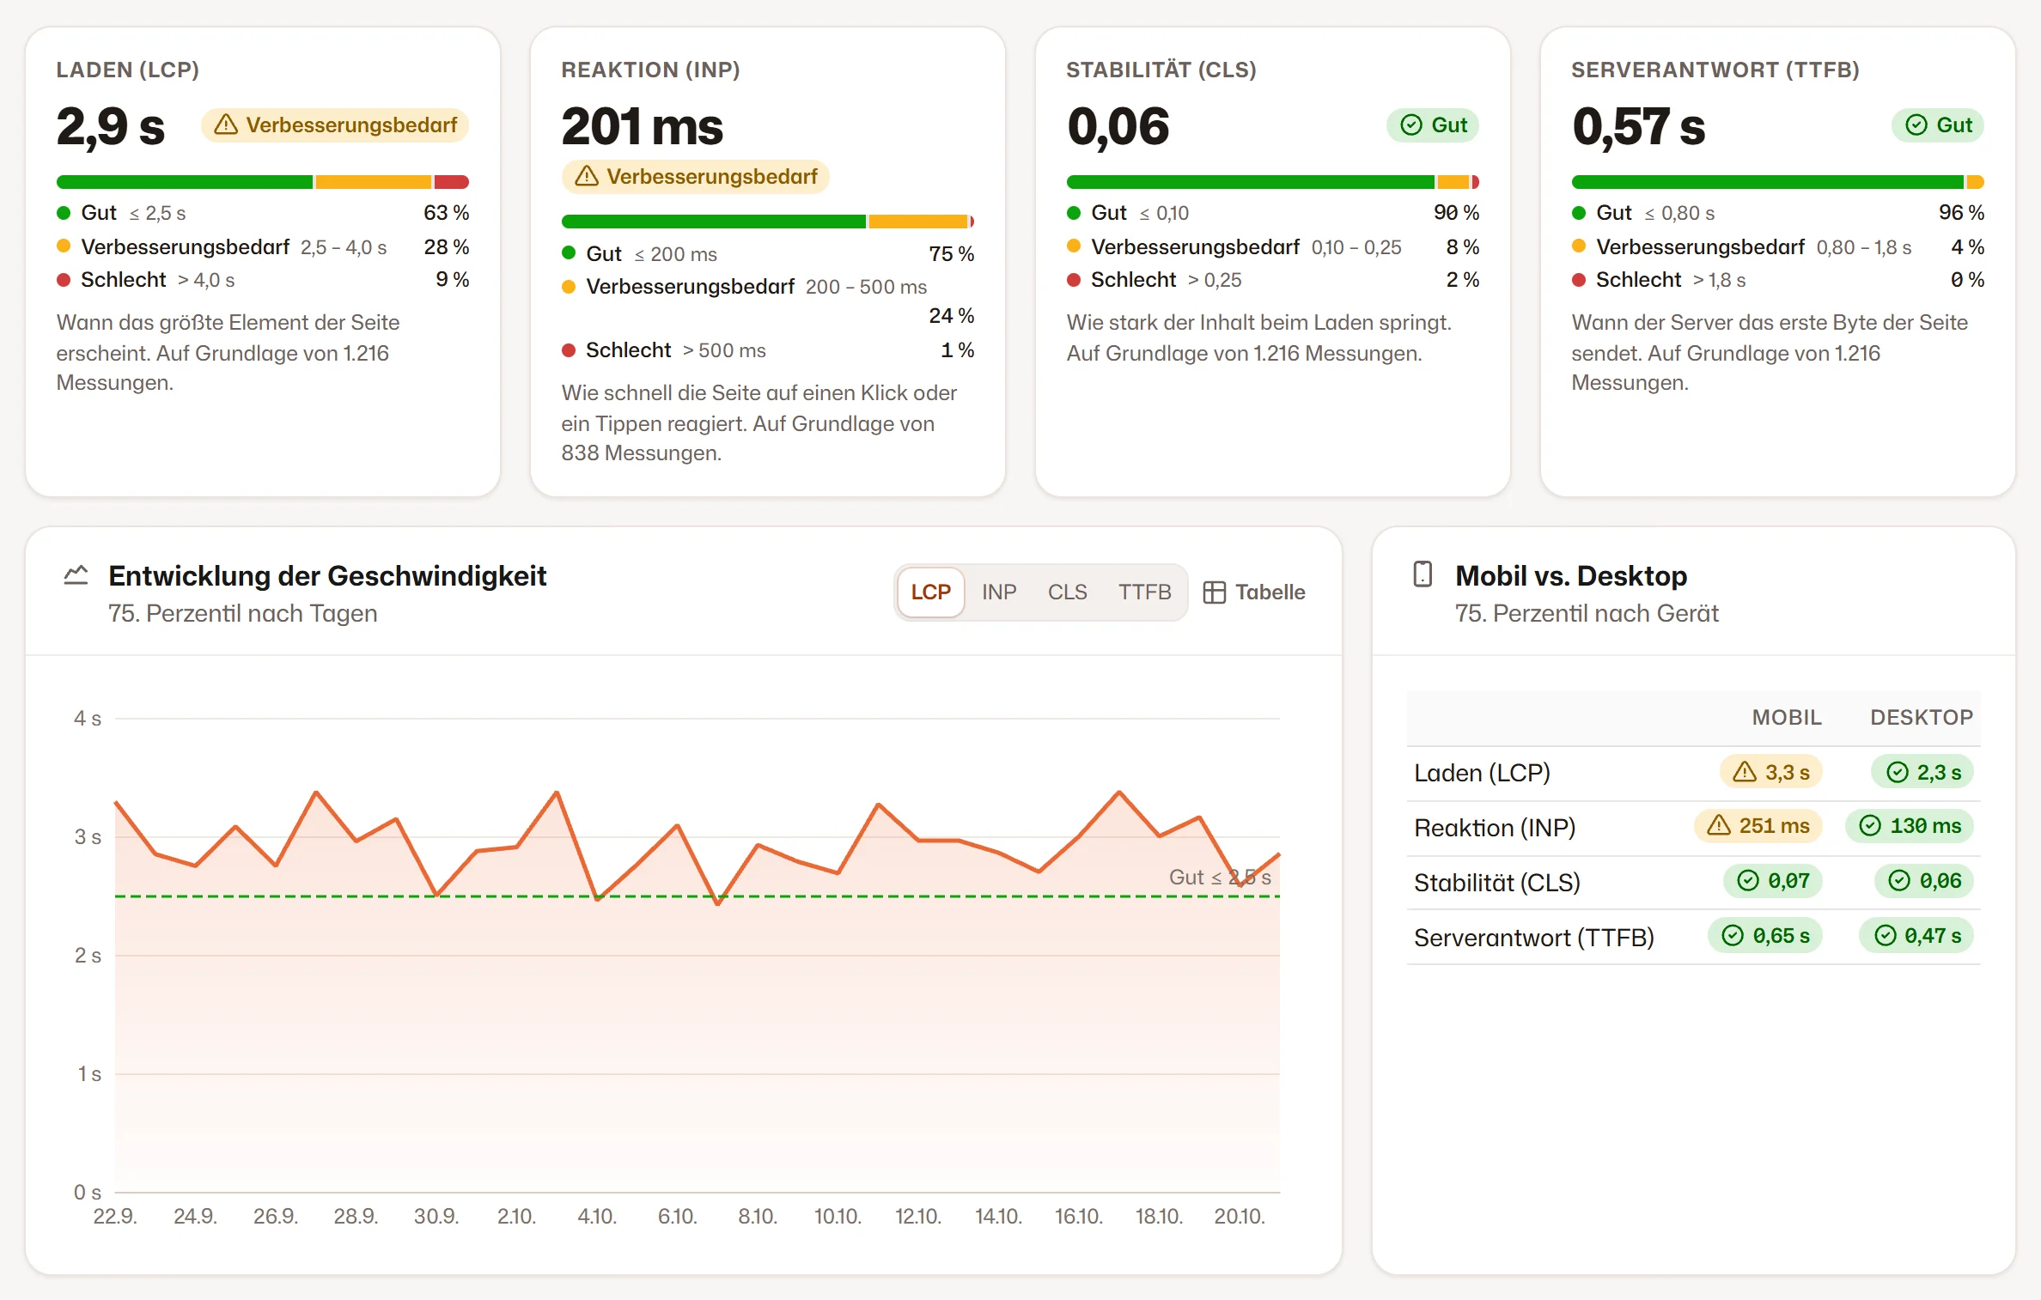Click warning icon in mobile LCP 3,3 s badge

pos(1745,773)
